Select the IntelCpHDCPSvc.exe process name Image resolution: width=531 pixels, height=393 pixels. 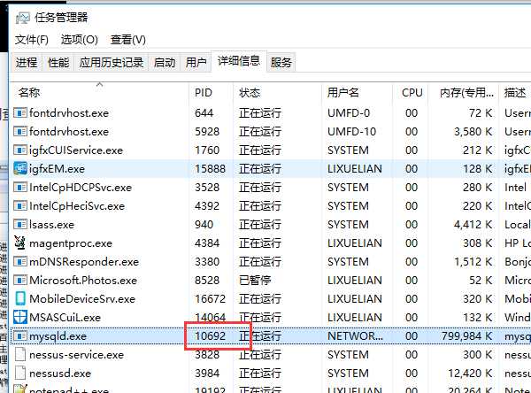[x=81, y=188]
